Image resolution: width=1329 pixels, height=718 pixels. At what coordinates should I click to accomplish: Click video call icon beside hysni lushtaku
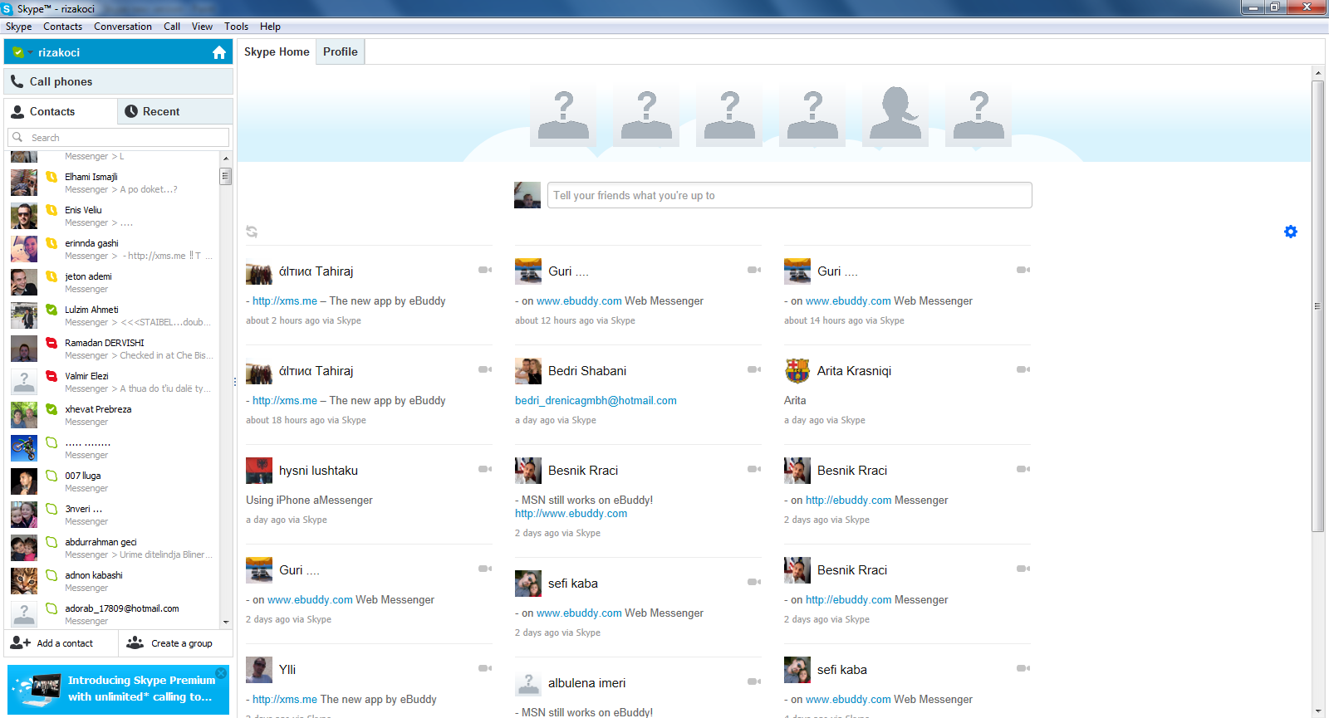(485, 469)
